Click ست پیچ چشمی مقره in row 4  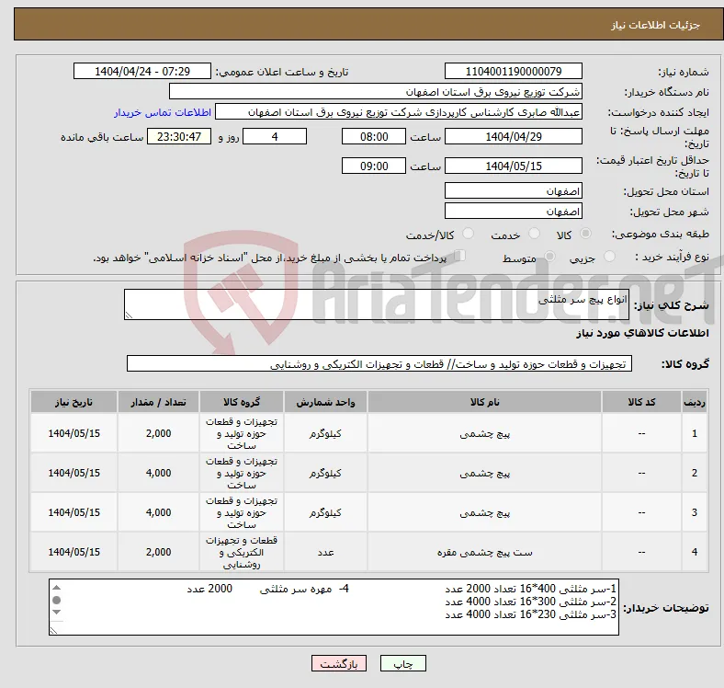point(484,552)
